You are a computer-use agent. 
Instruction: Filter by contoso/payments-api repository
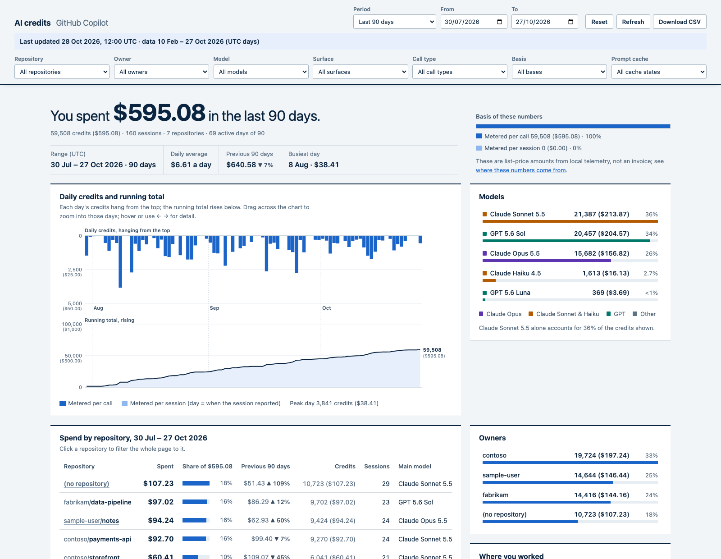click(97, 539)
